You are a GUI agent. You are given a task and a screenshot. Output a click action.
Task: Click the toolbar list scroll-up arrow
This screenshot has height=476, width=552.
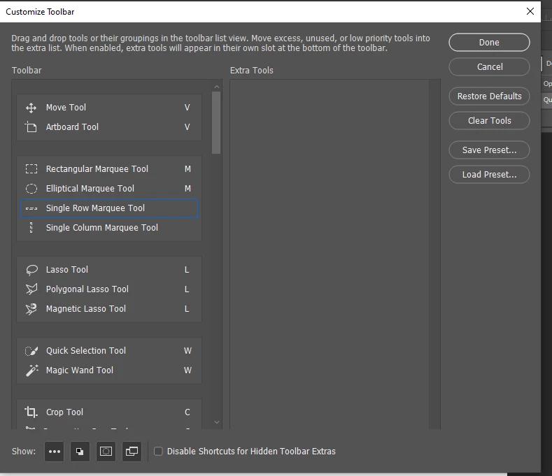tap(216, 87)
